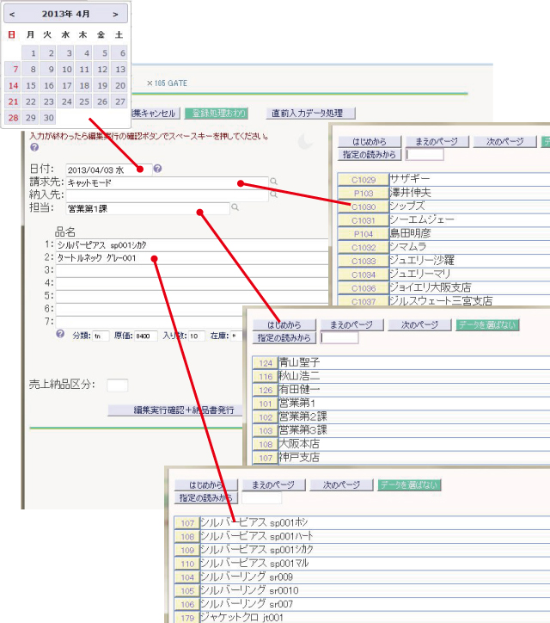Click 編集実行確認+納品書発行 button
The height and width of the screenshot is (623, 550).
176,410
